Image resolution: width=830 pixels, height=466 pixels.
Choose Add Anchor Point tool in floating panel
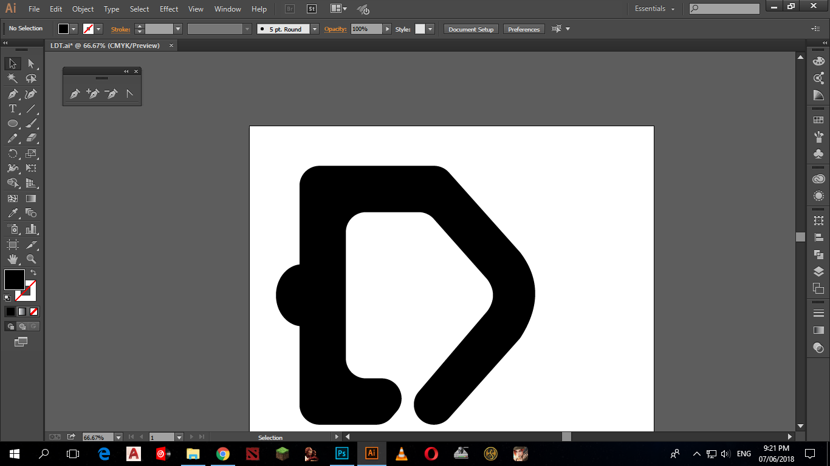click(x=93, y=94)
